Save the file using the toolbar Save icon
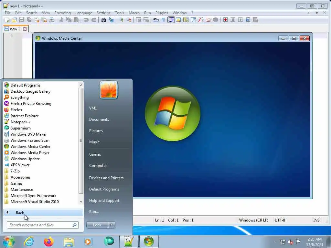 tap(22, 20)
